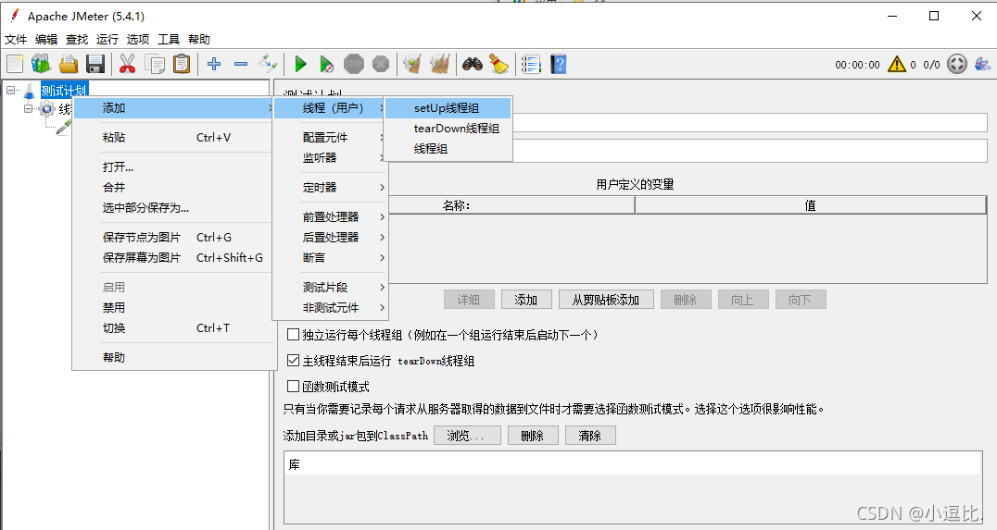Image resolution: width=997 pixels, height=530 pixels.
Task: Expand the 配置元件 submenu
Action: coord(330,137)
